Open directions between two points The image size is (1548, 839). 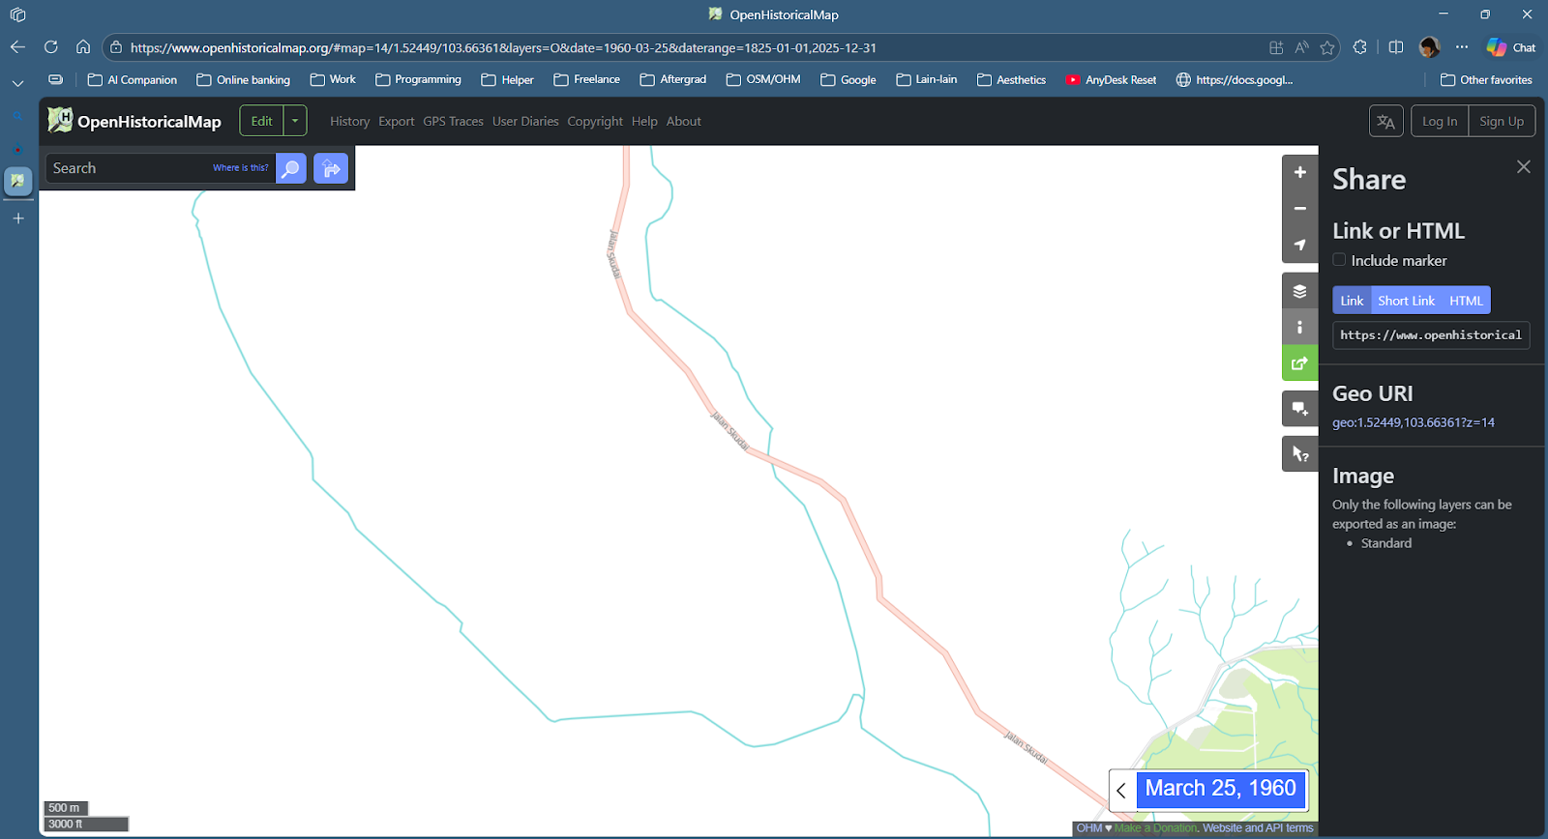pos(331,168)
